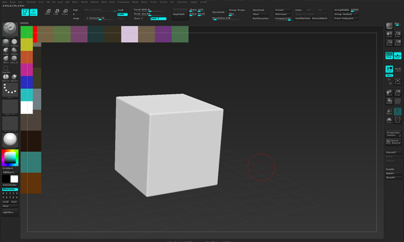Switch to the Move transform tool
The image size is (404, 242).
48,12
